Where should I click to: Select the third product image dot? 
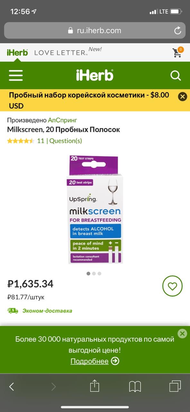pos(99,274)
